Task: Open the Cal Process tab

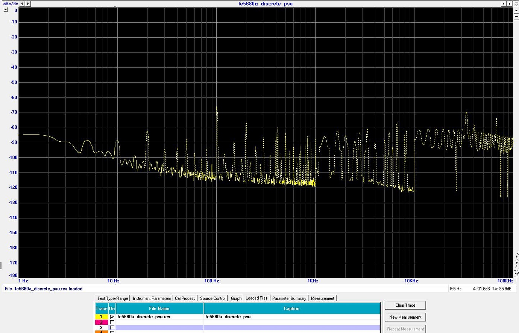Action: tap(185, 298)
